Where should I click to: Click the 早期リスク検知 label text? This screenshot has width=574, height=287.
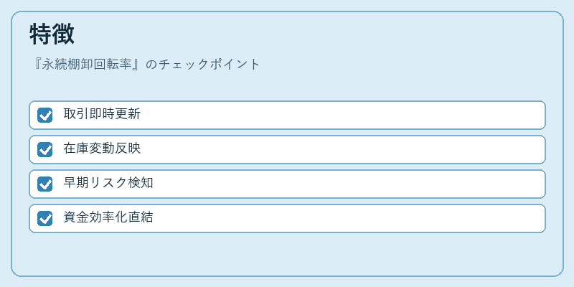pyautogui.click(x=108, y=183)
